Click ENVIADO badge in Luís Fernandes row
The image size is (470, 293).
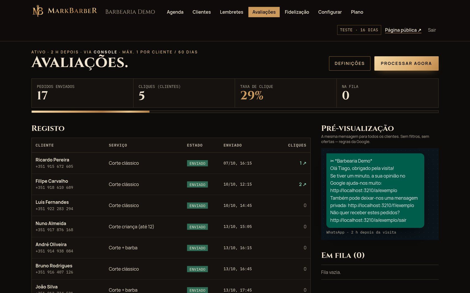(197, 206)
